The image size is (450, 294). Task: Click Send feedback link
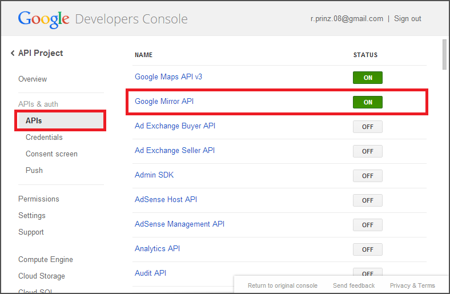(354, 285)
